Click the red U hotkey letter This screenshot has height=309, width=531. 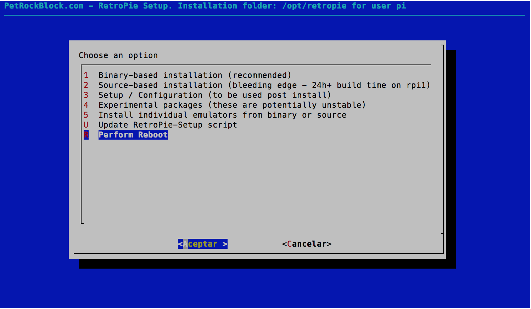pos(86,125)
